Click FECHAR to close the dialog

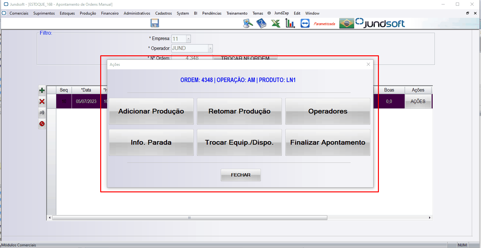(241, 175)
